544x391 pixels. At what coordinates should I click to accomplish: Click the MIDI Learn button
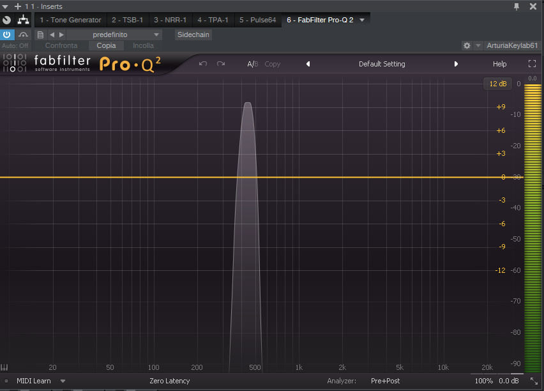coord(34,381)
